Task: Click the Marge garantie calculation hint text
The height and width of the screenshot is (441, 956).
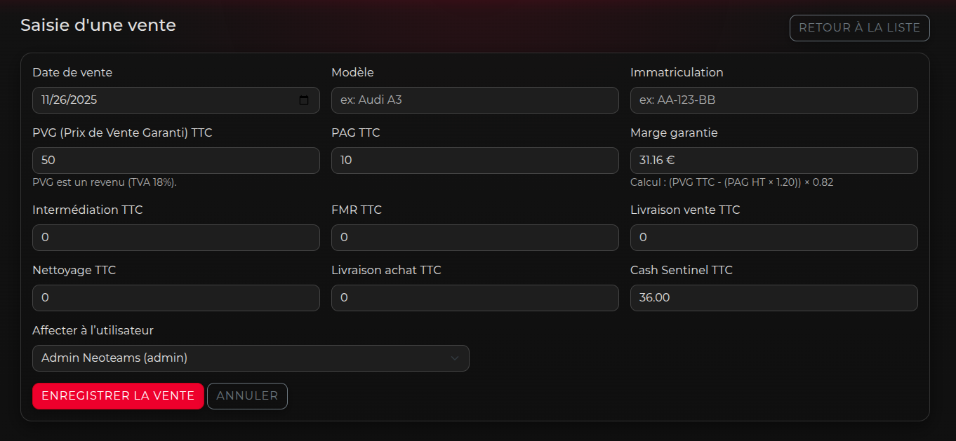Action: [731, 182]
